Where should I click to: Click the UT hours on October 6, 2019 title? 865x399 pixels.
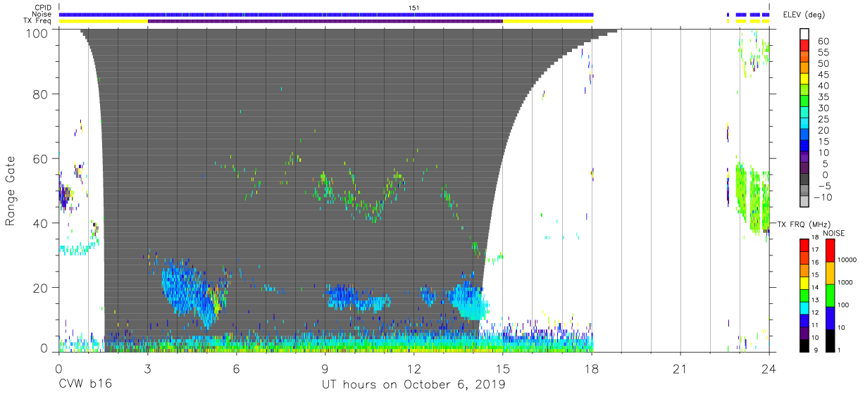click(413, 385)
